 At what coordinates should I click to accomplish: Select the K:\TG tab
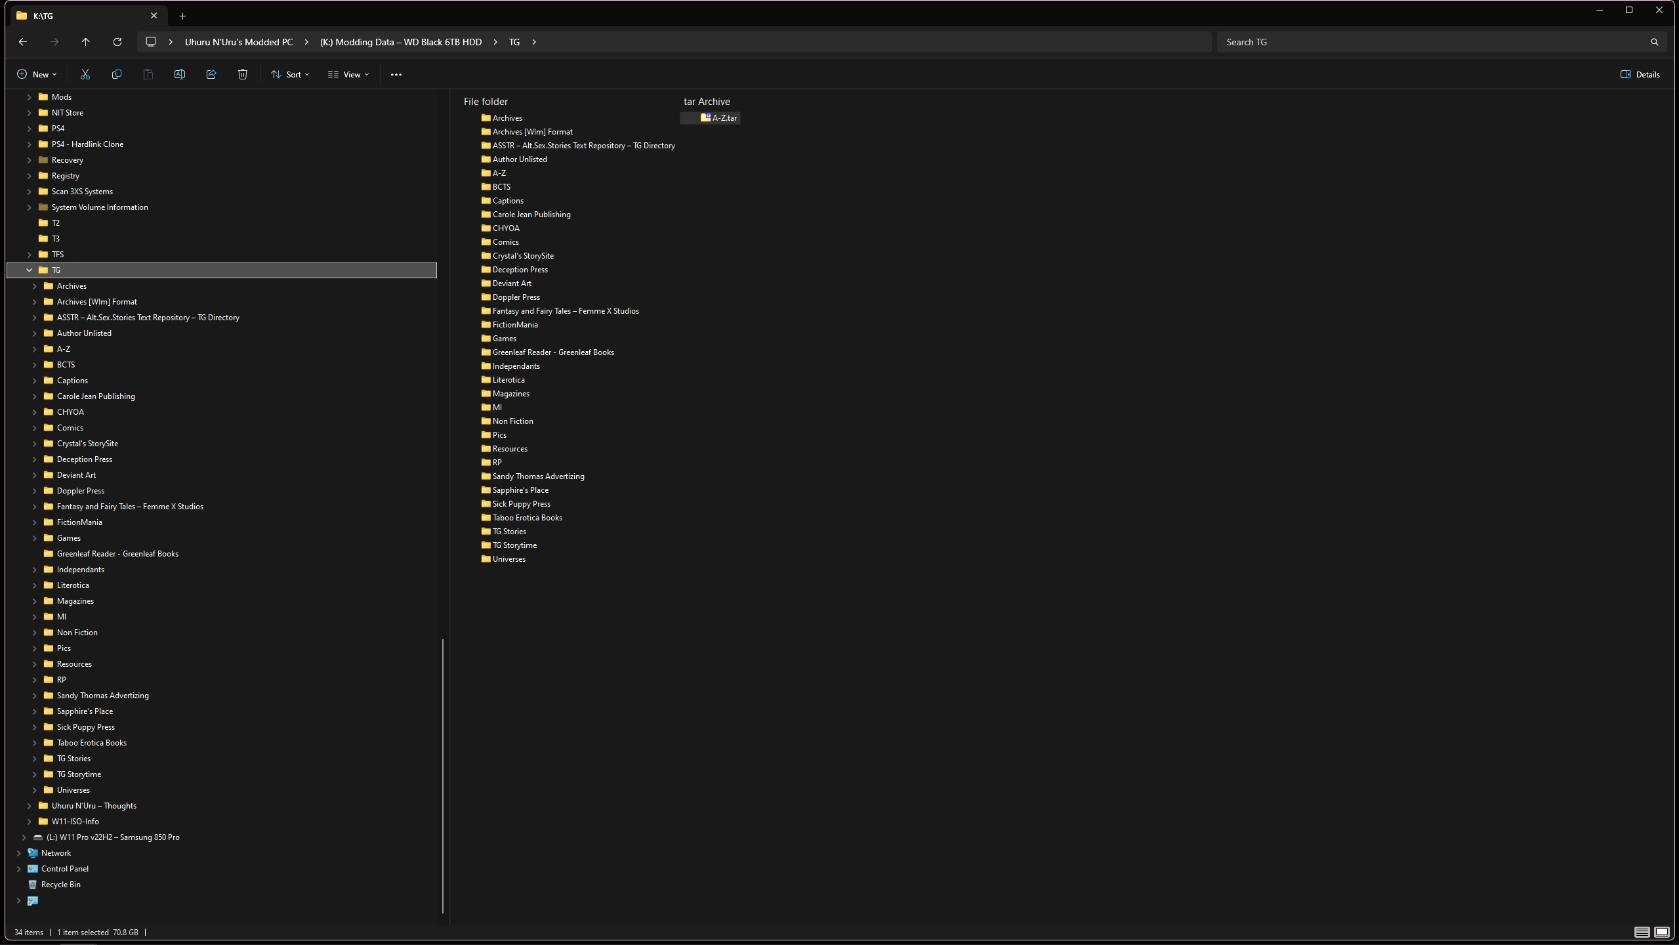click(x=87, y=16)
